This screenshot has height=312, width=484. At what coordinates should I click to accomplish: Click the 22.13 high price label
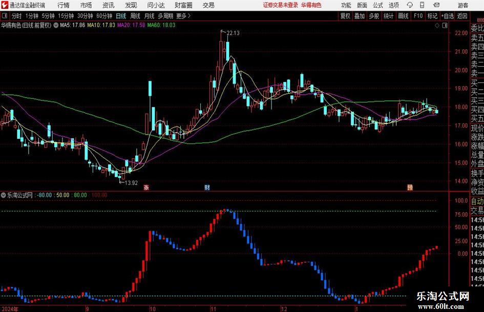(233, 33)
